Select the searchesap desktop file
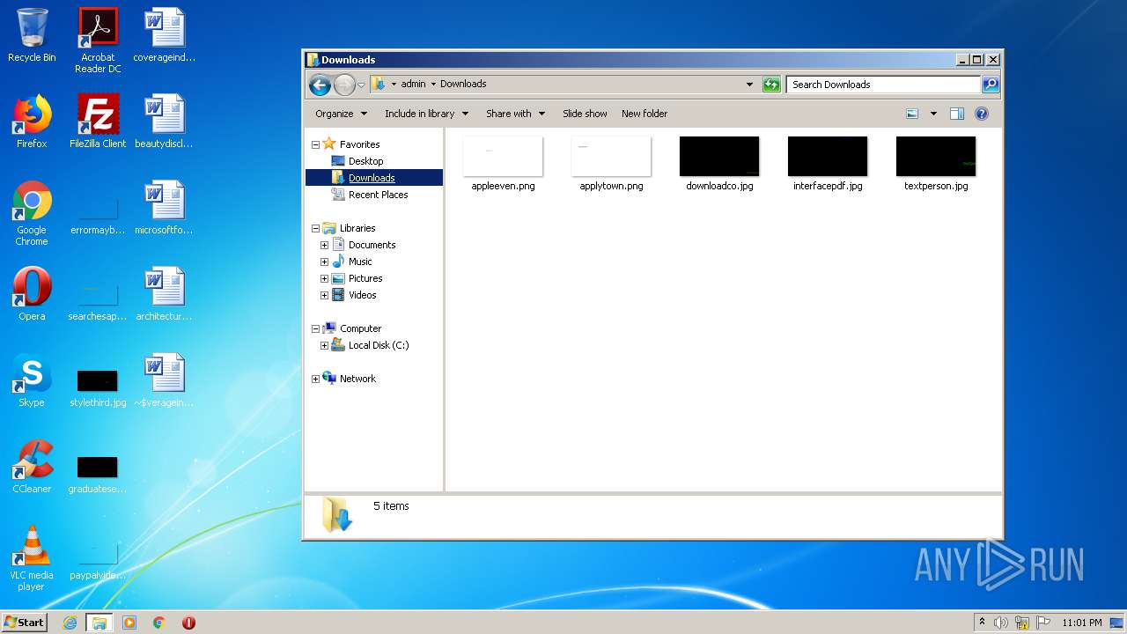This screenshot has width=1127, height=634. click(98, 300)
